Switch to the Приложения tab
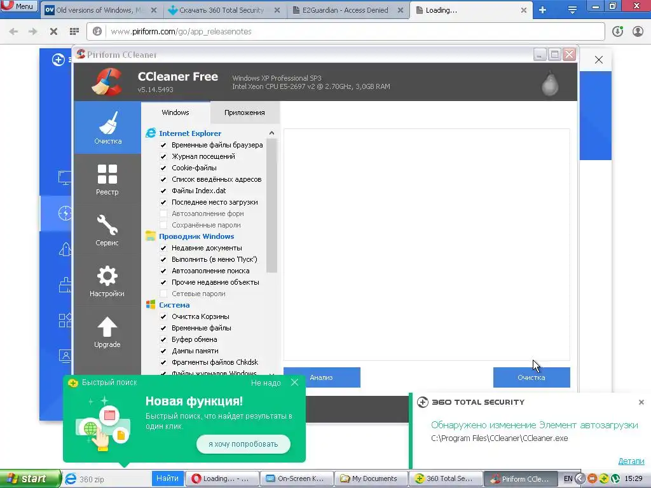Image resolution: width=651 pixels, height=488 pixels. click(x=245, y=113)
